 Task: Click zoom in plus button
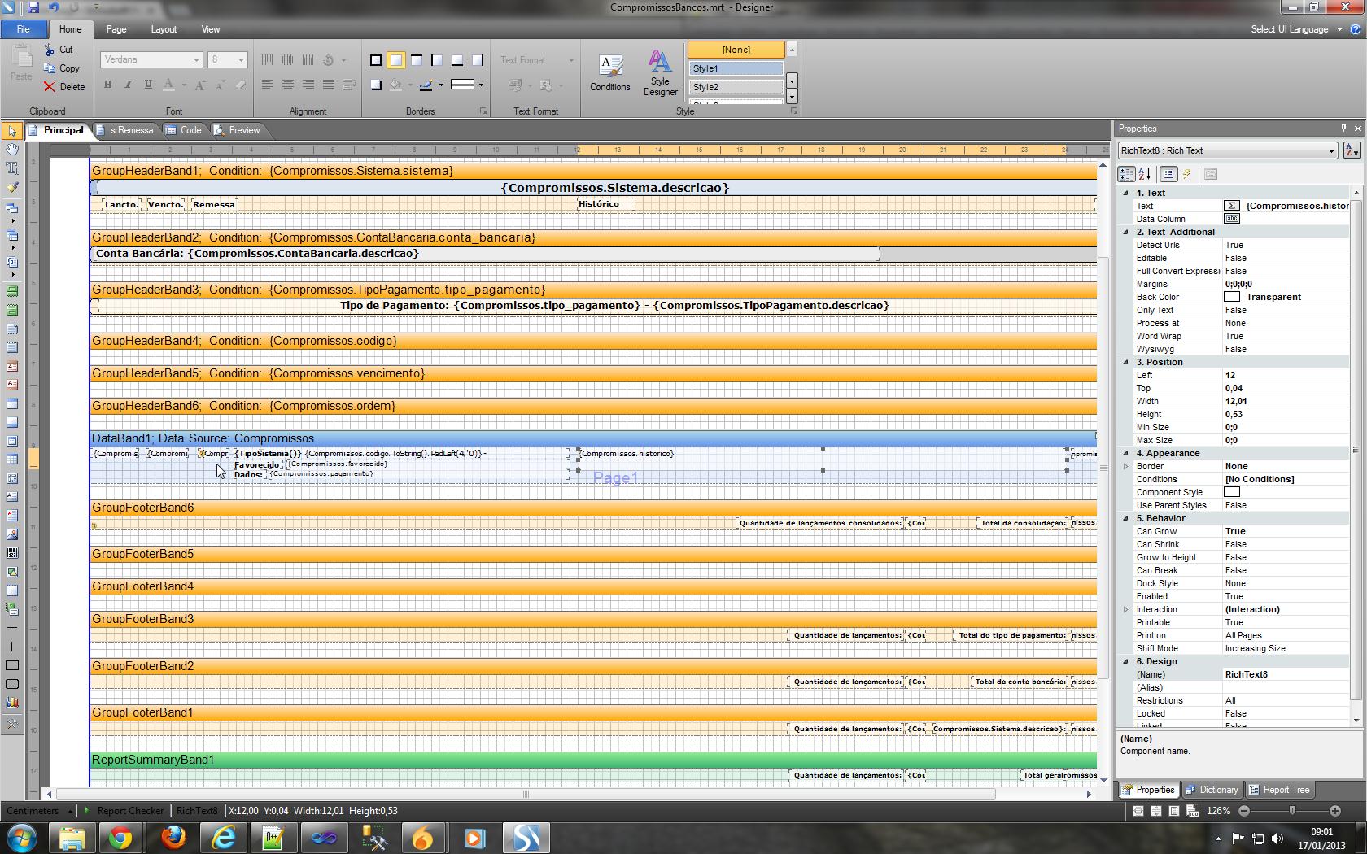1334,811
